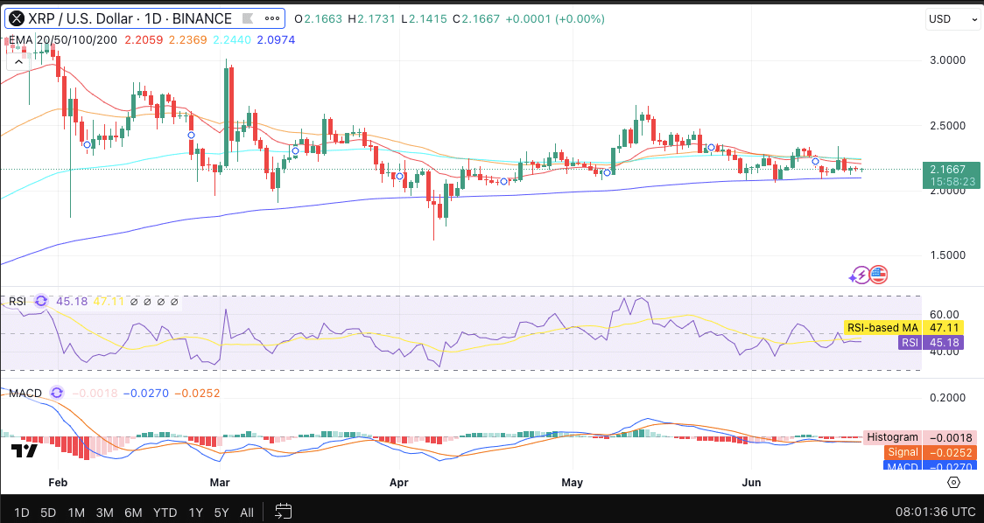Click the red EMA value 2.2059
The height and width of the screenshot is (523, 984).
[144, 39]
